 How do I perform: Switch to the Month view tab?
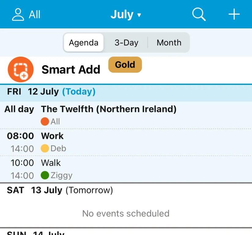(169, 43)
